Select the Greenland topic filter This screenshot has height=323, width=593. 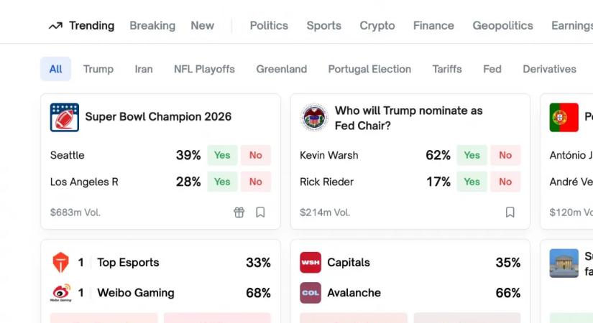click(282, 69)
